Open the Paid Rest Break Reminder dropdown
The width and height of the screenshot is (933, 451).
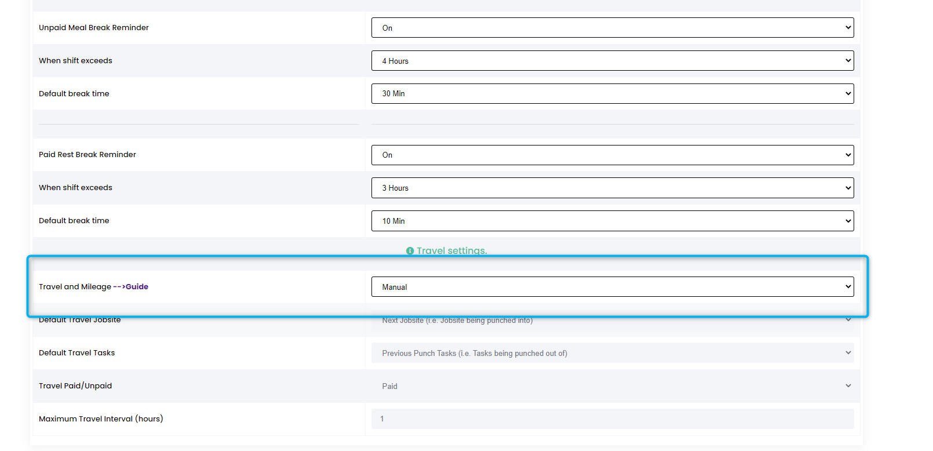point(613,155)
